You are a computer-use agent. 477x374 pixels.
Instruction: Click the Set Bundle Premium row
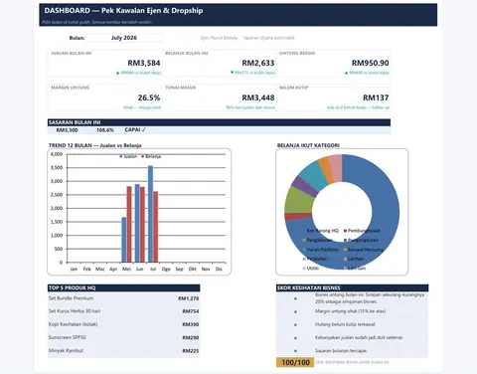click(123, 298)
